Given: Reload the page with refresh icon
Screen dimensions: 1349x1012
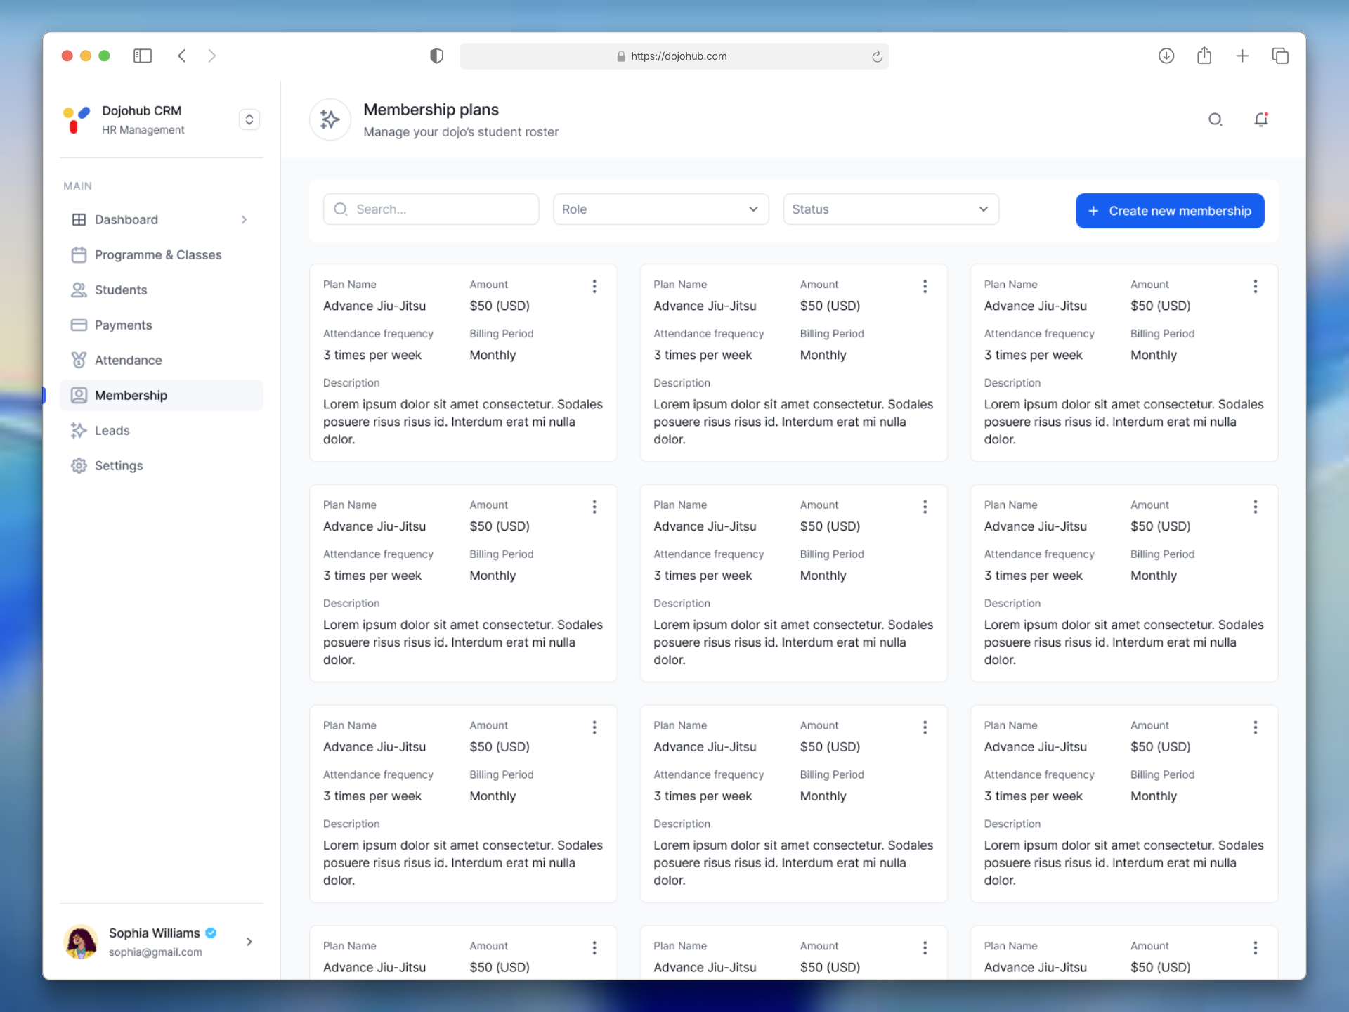Looking at the screenshot, I should (877, 56).
